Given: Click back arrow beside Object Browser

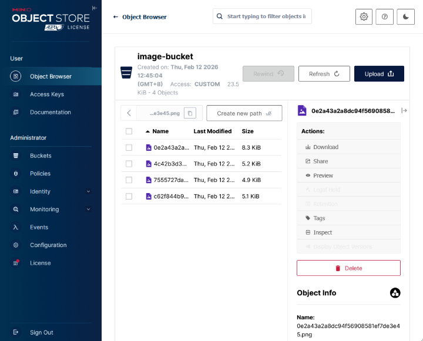Looking at the screenshot, I should pyautogui.click(x=116, y=17).
